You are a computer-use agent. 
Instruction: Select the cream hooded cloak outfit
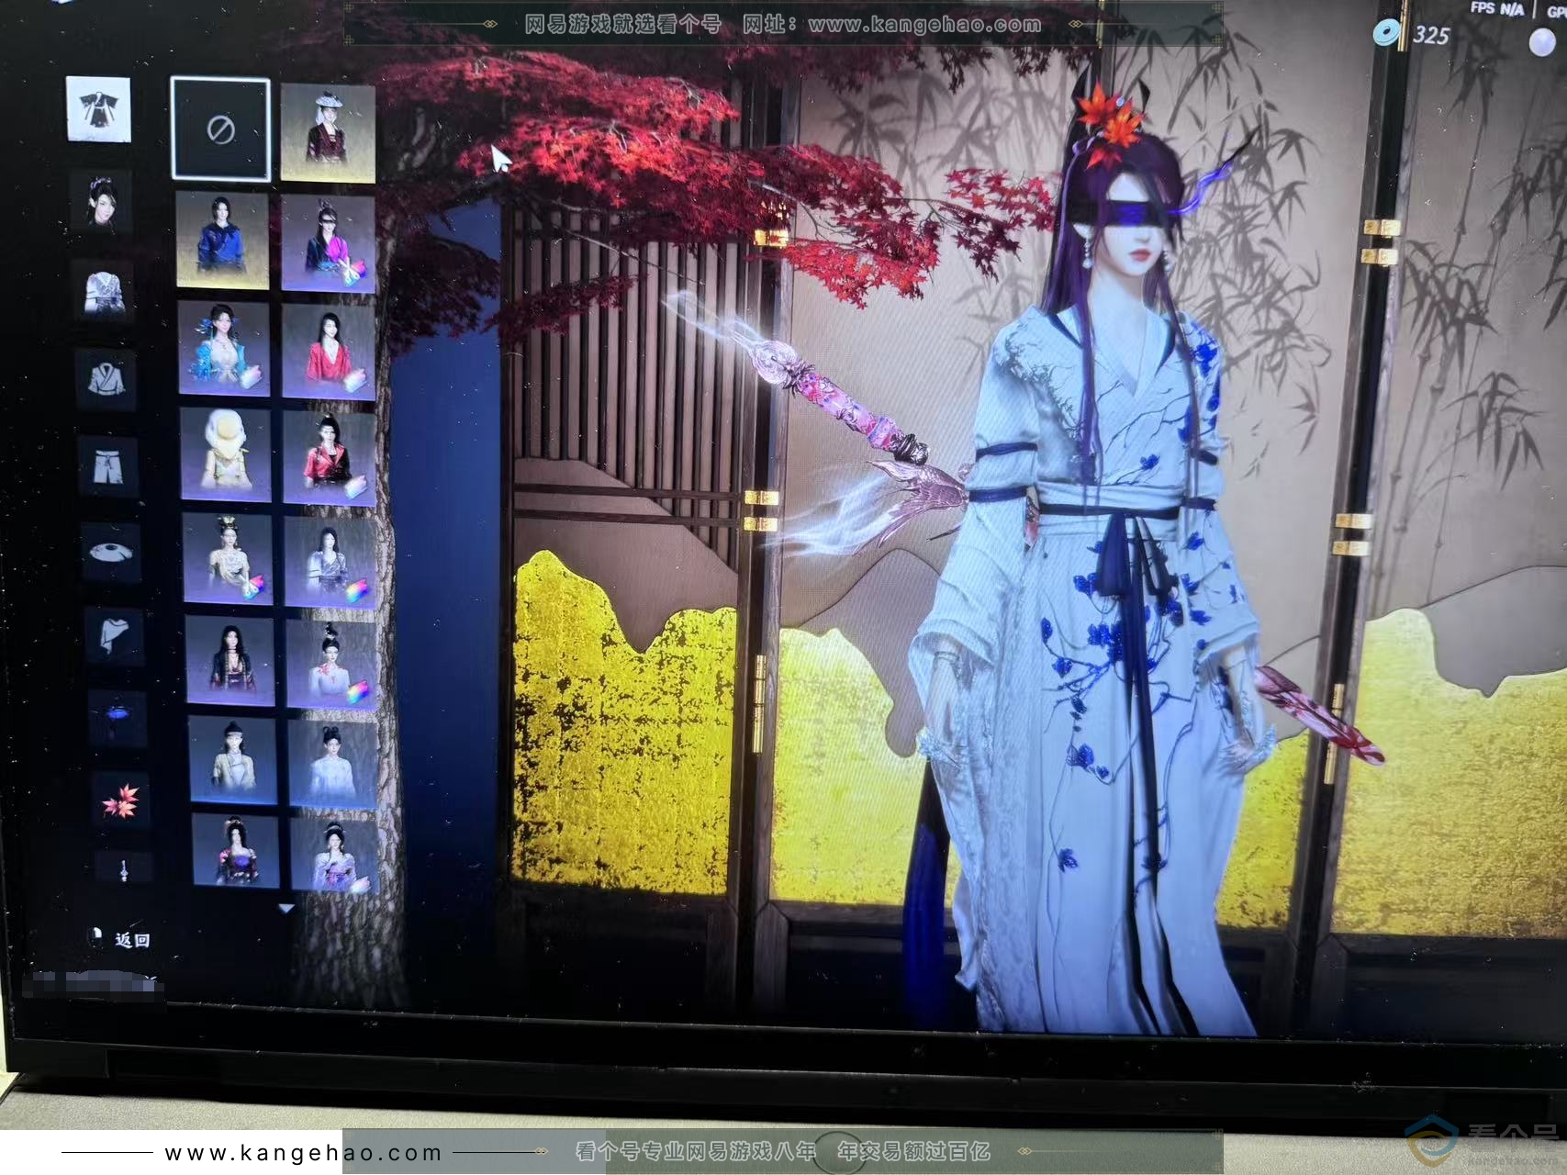226,454
